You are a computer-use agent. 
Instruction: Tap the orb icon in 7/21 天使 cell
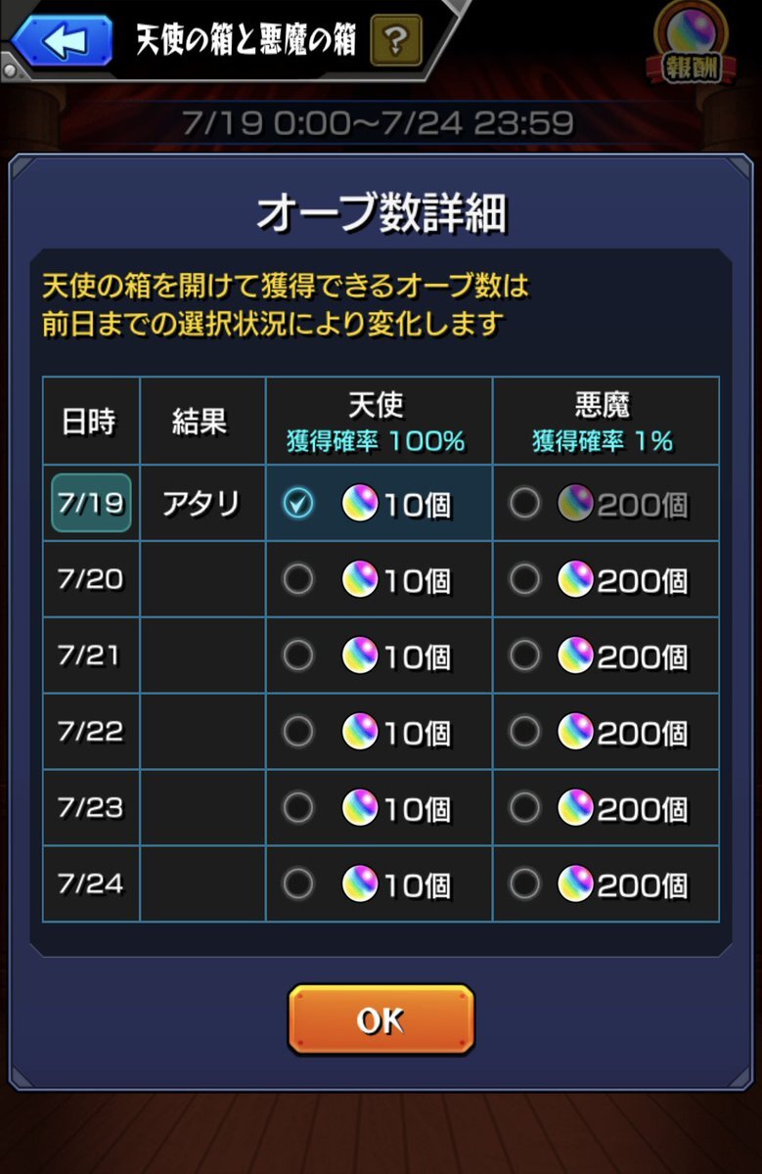tap(360, 655)
